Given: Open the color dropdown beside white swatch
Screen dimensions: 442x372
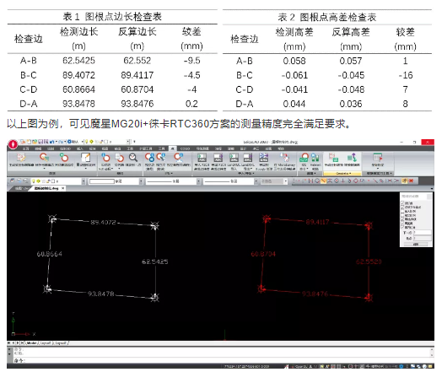Looking at the screenshot, I should pyautogui.click(x=141, y=181).
